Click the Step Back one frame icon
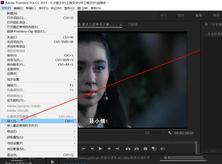222x164 pixels. [92, 148]
